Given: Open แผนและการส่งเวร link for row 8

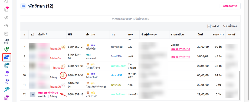Looking at the screenshot, I should 180,57.
